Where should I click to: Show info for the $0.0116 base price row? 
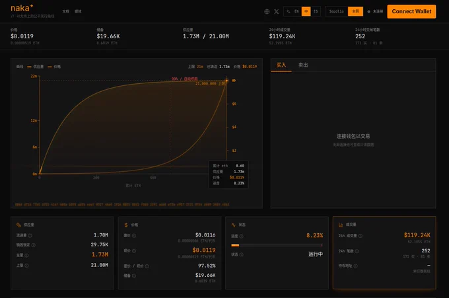coord(134,235)
